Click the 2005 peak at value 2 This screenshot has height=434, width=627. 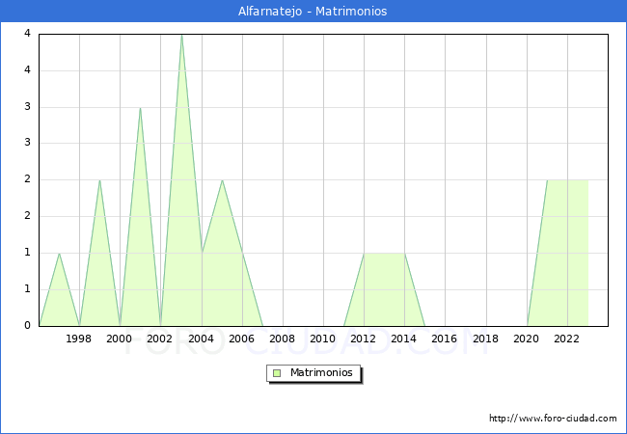click(x=222, y=180)
